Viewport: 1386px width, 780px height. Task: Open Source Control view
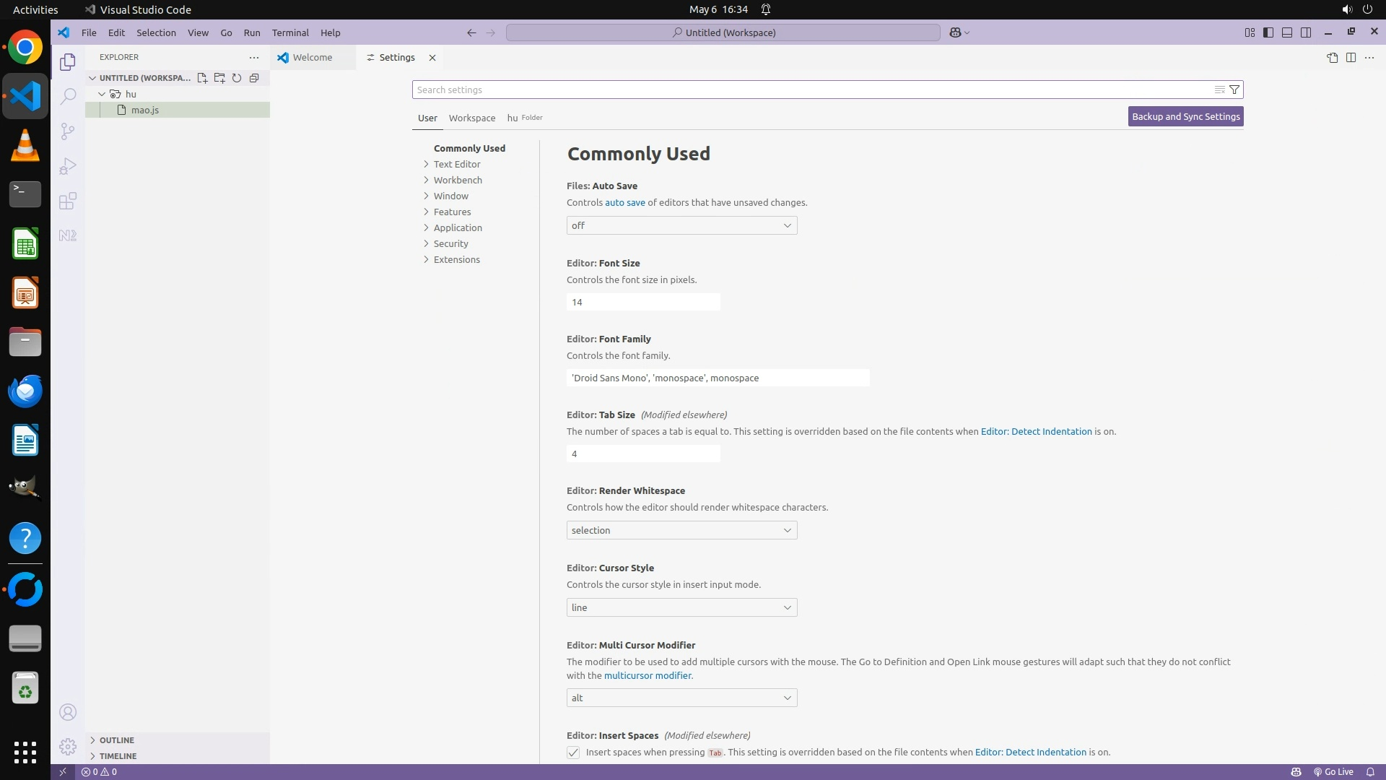(68, 131)
